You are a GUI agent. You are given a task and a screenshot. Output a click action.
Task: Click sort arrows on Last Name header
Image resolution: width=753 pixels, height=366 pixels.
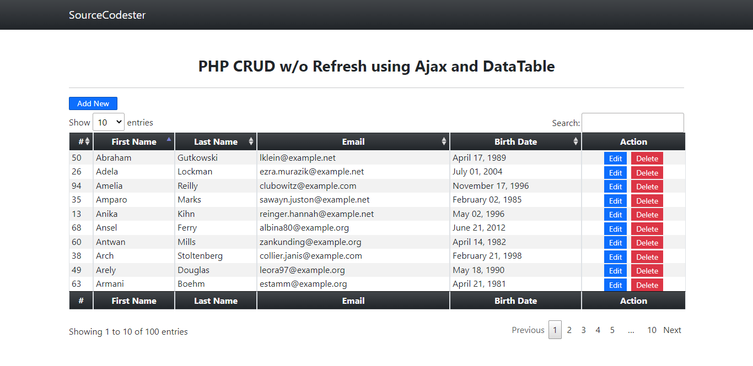pyautogui.click(x=251, y=141)
